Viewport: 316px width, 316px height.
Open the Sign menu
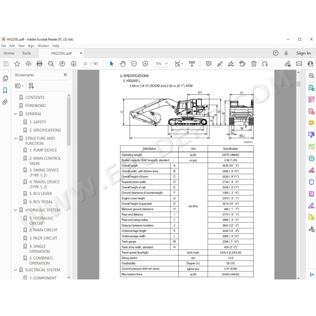(x=31, y=46)
